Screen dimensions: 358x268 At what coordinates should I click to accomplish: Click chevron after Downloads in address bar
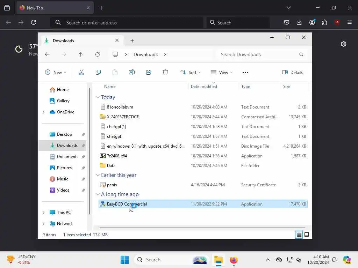pyautogui.click(x=165, y=54)
